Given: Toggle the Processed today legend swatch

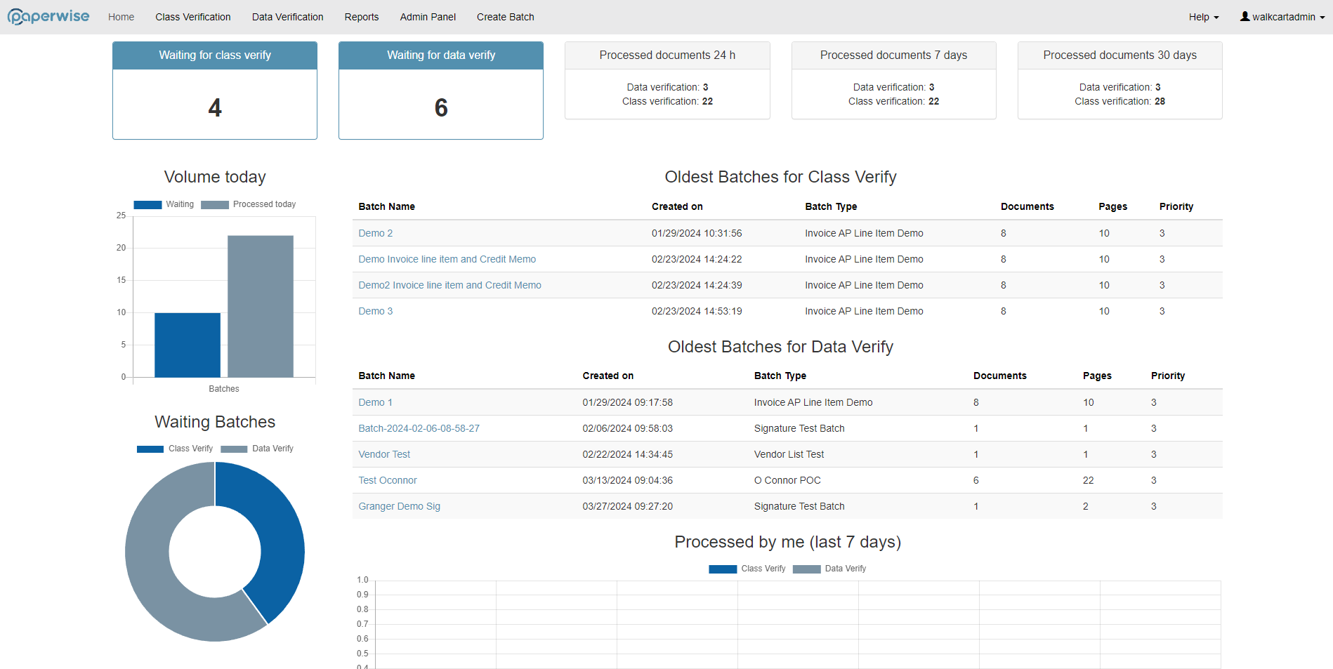Looking at the screenshot, I should coord(215,205).
